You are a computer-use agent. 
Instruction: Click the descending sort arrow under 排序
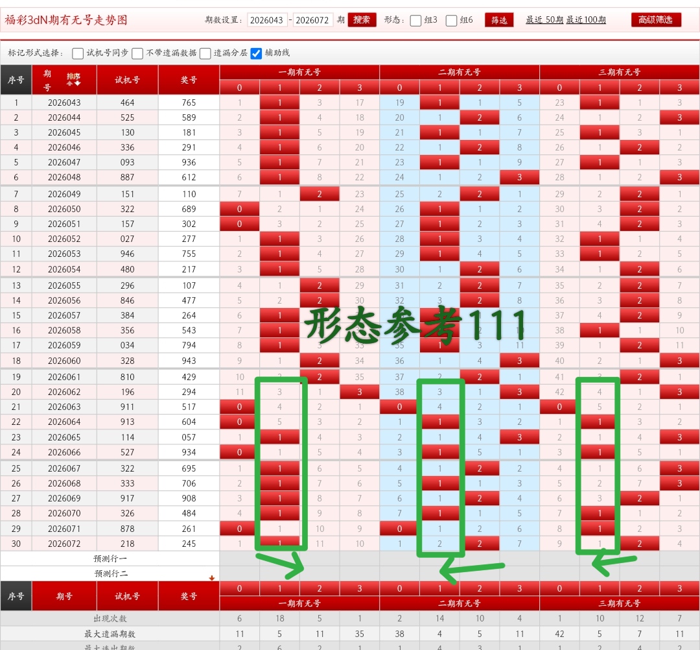pyautogui.click(x=77, y=83)
